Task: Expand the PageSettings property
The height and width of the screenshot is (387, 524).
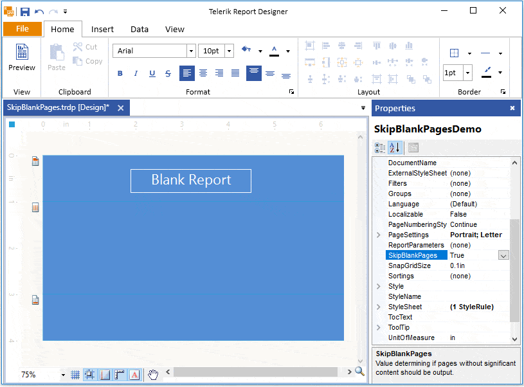Action: tap(379, 235)
